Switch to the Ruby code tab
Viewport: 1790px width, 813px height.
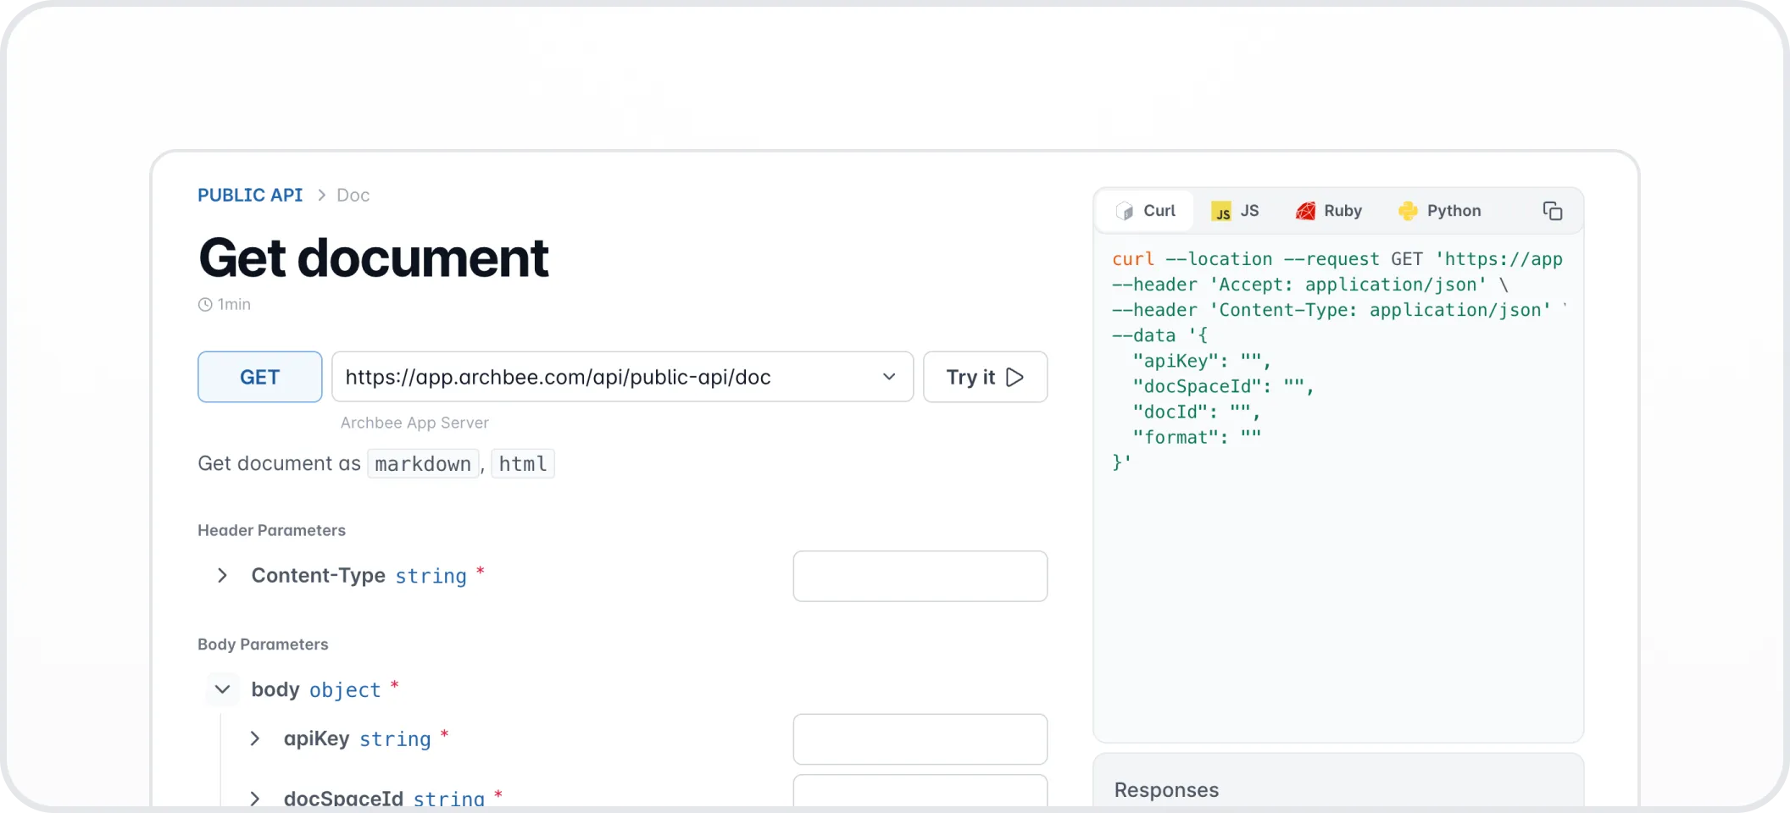(1328, 211)
